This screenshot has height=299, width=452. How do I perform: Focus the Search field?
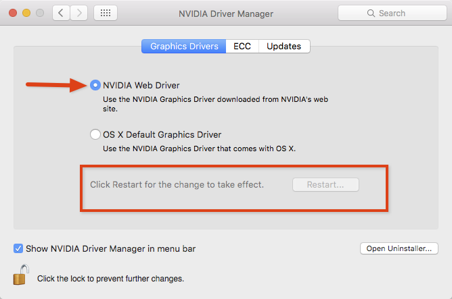[x=392, y=13]
